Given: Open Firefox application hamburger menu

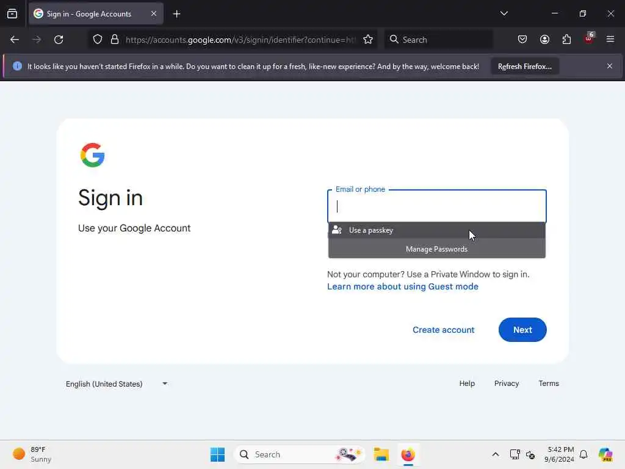Looking at the screenshot, I should pos(610,39).
